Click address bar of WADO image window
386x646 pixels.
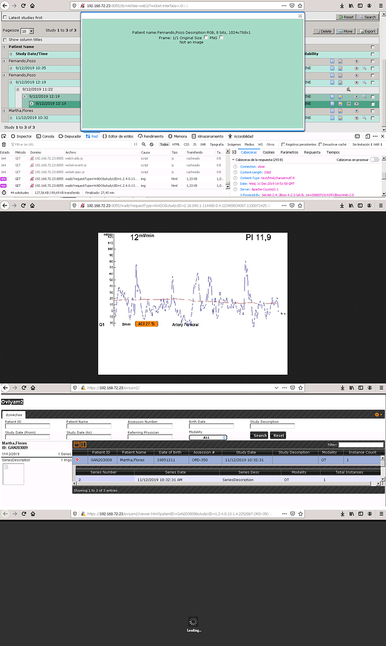tap(186, 205)
